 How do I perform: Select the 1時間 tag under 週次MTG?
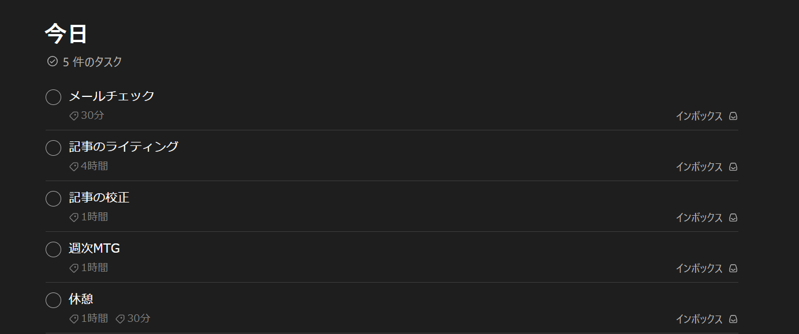pos(88,268)
